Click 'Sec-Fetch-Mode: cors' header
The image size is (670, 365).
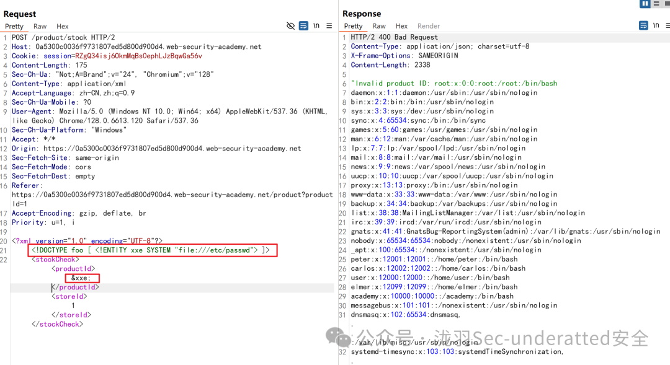pyautogui.click(x=51, y=167)
